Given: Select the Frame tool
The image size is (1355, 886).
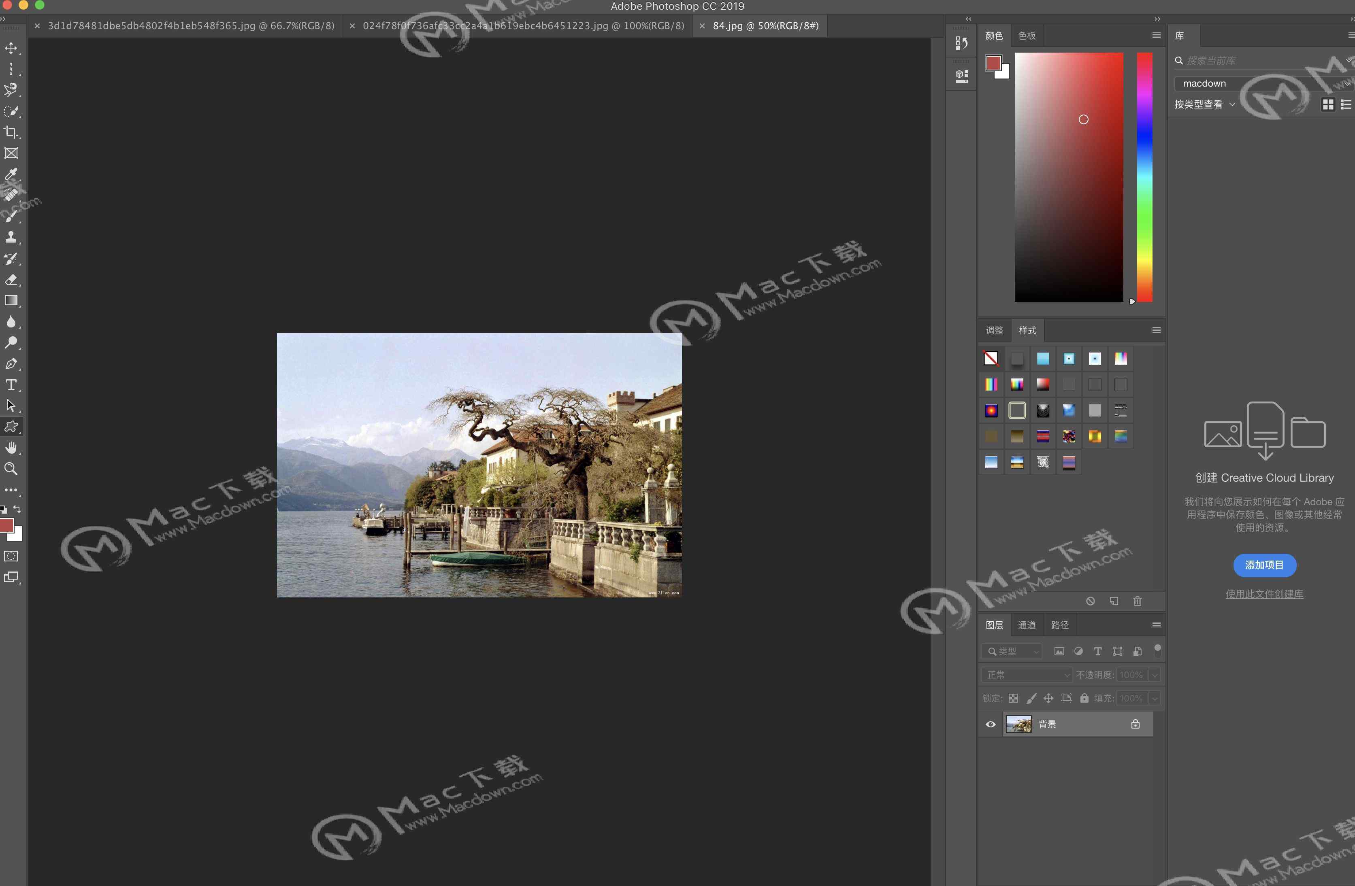Looking at the screenshot, I should point(11,153).
